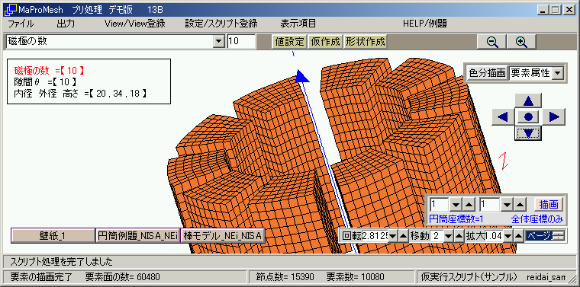Decrease the 回転 value with down arrow
This screenshot has height=287, width=580.
tap(393, 236)
